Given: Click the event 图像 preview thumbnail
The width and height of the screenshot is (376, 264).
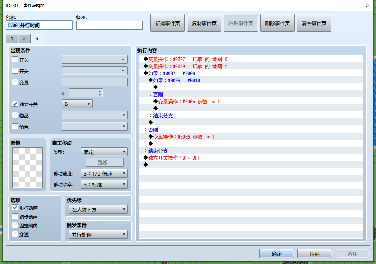Looking at the screenshot, I should (x=27, y=168).
